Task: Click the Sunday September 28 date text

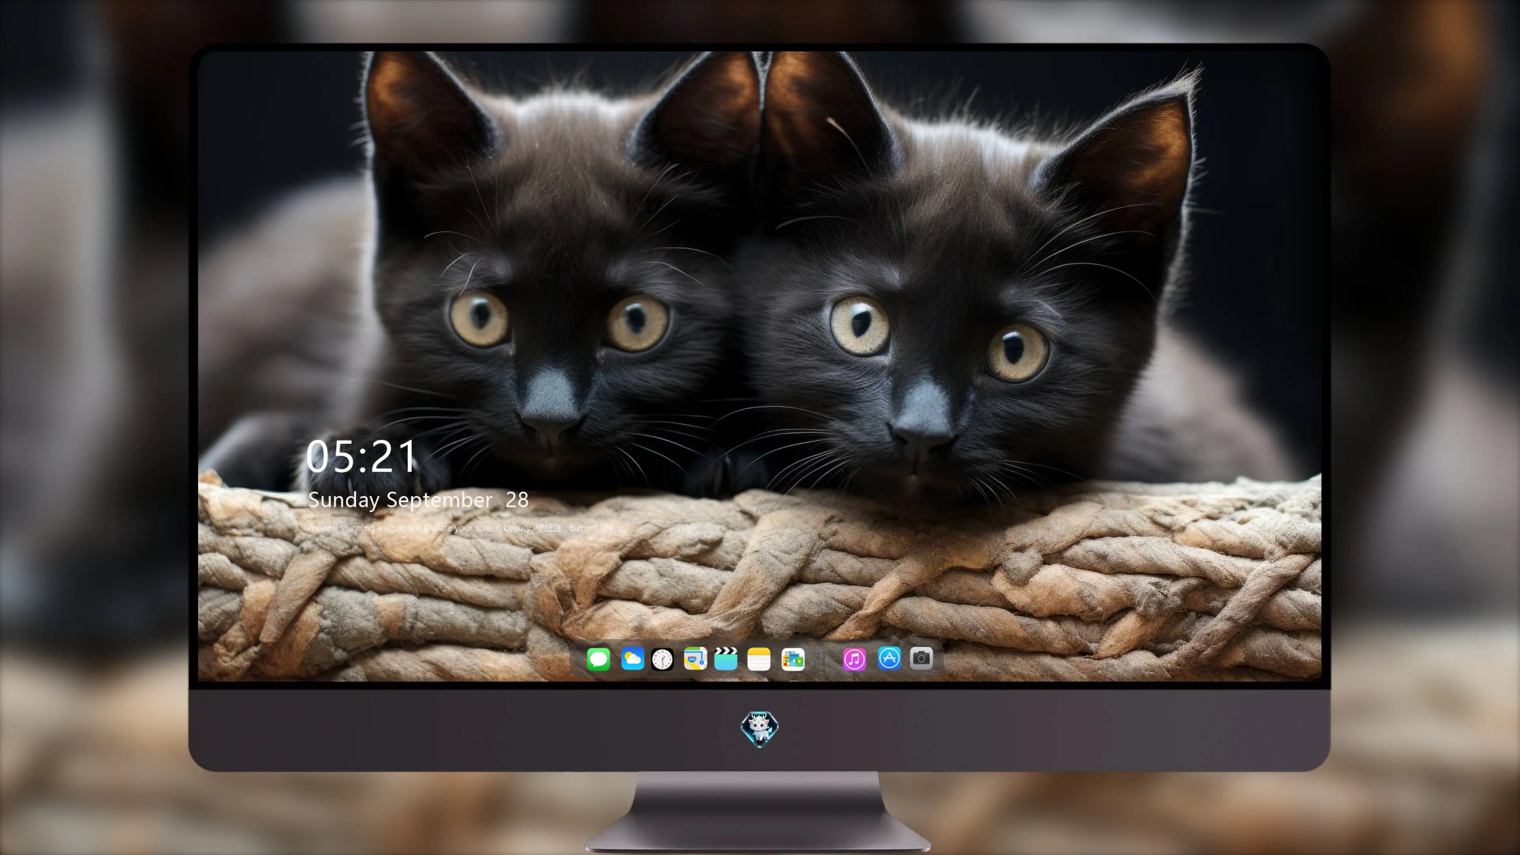Action: pos(418,500)
